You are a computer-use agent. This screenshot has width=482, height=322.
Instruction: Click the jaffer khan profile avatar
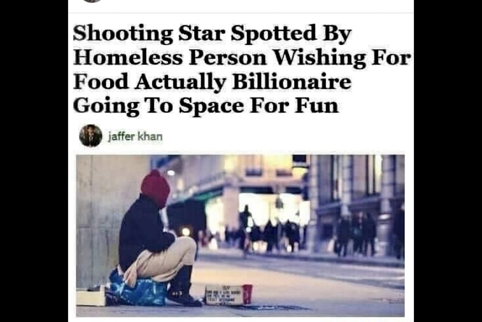click(x=91, y=136)
